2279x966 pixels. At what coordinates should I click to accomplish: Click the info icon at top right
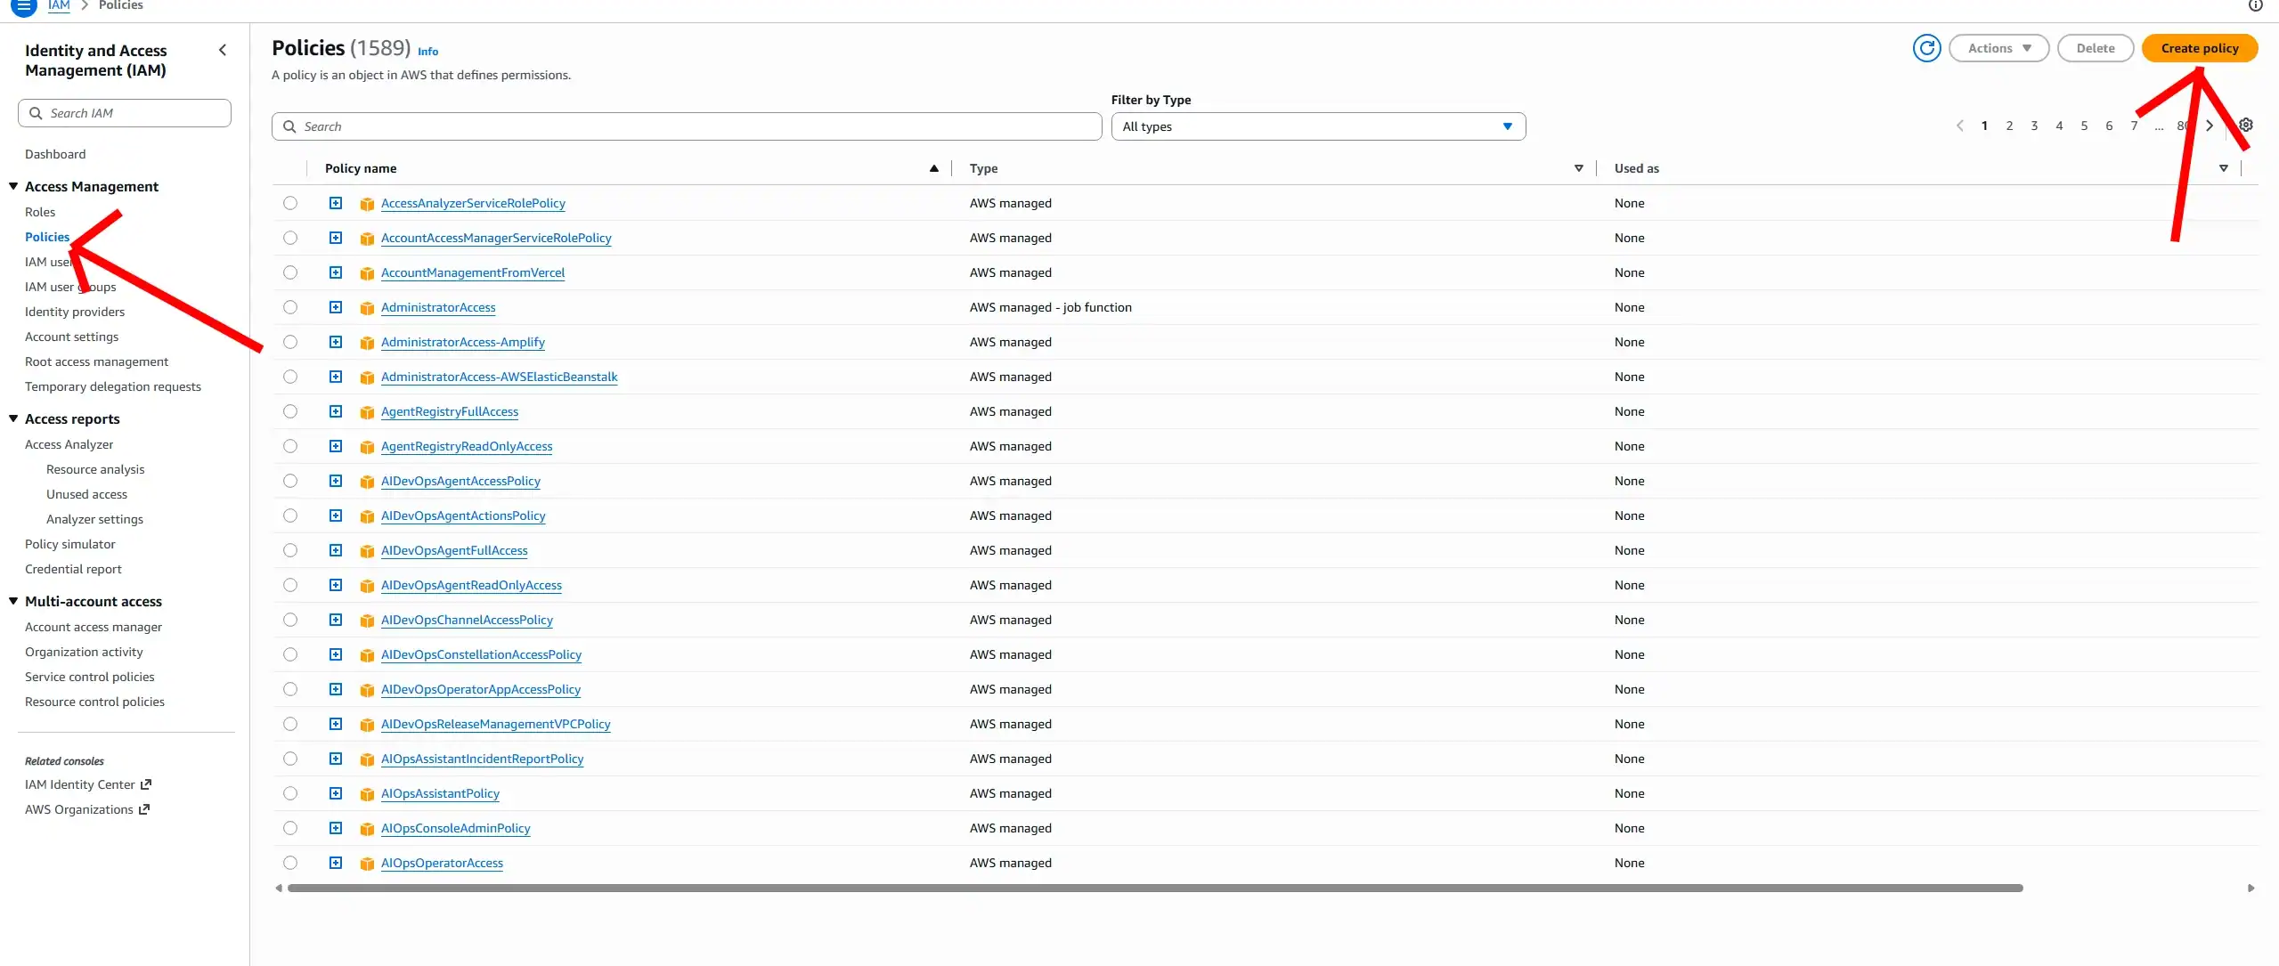2255,5
